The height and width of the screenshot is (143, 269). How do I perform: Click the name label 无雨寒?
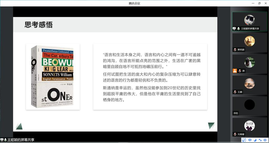click(x=241, y=134)
